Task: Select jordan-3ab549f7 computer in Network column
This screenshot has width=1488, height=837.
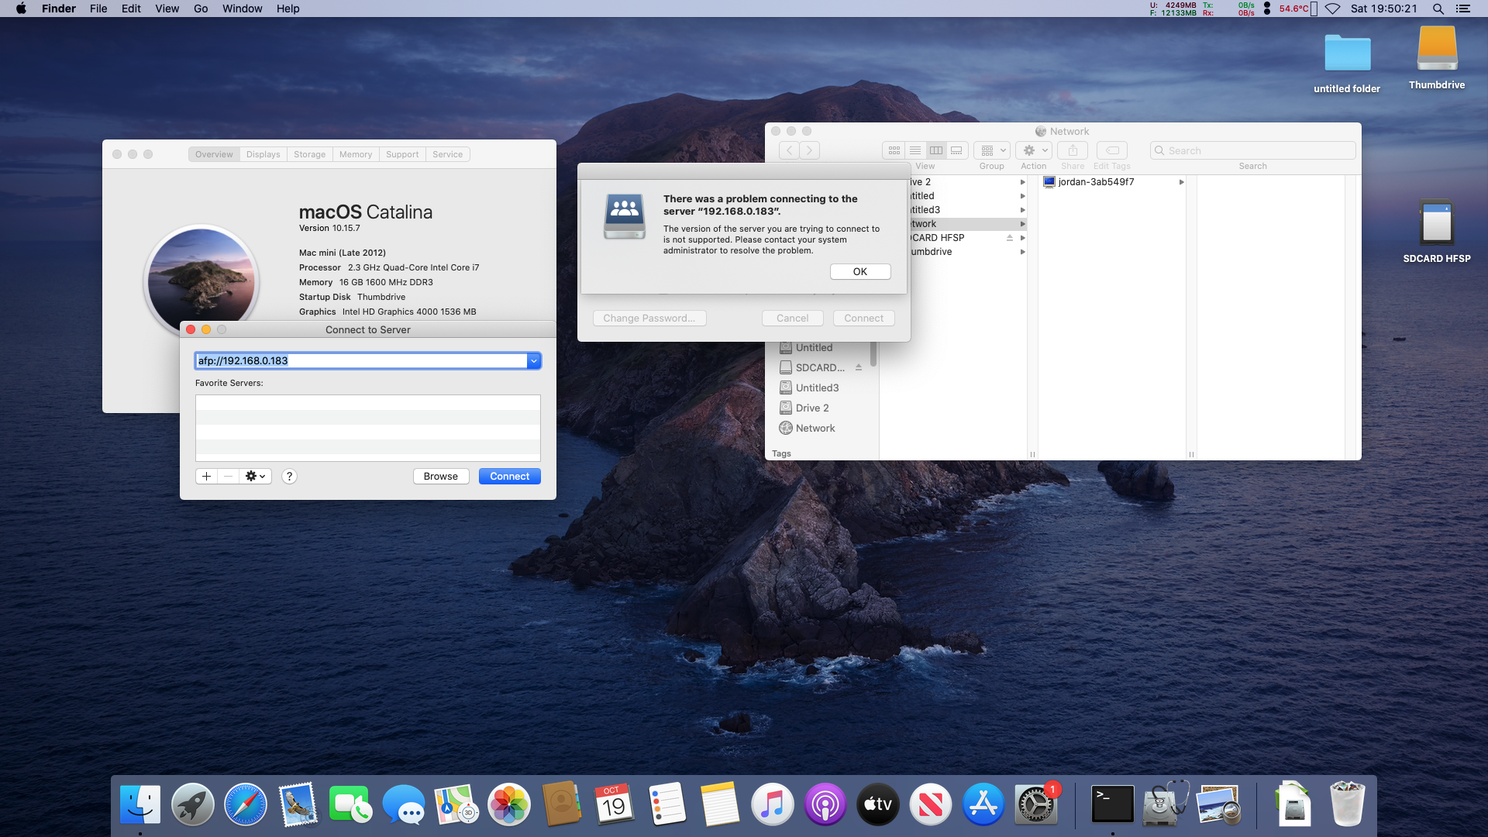Action: [x=1095, y=182]
